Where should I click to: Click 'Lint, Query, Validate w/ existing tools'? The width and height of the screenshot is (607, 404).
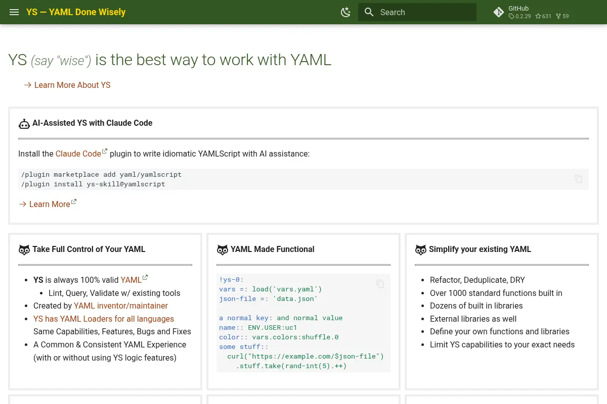[114, 293]
